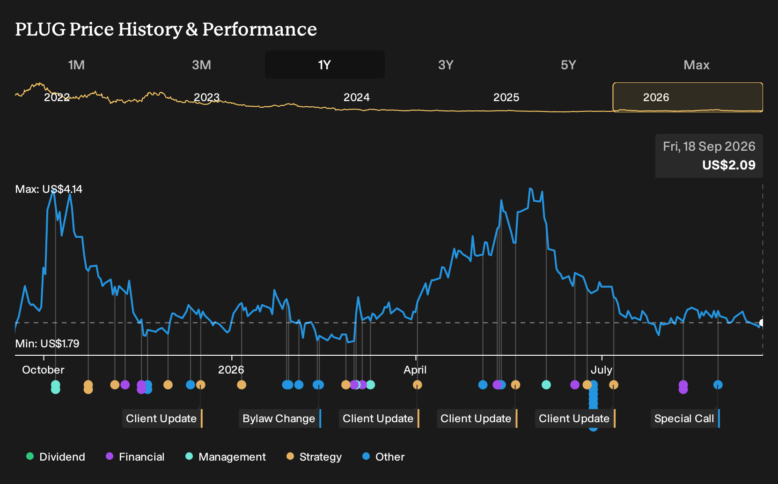Screen dimensions: 778x484
Task: Toggle the Dividend legend filter
Action: 56,457
